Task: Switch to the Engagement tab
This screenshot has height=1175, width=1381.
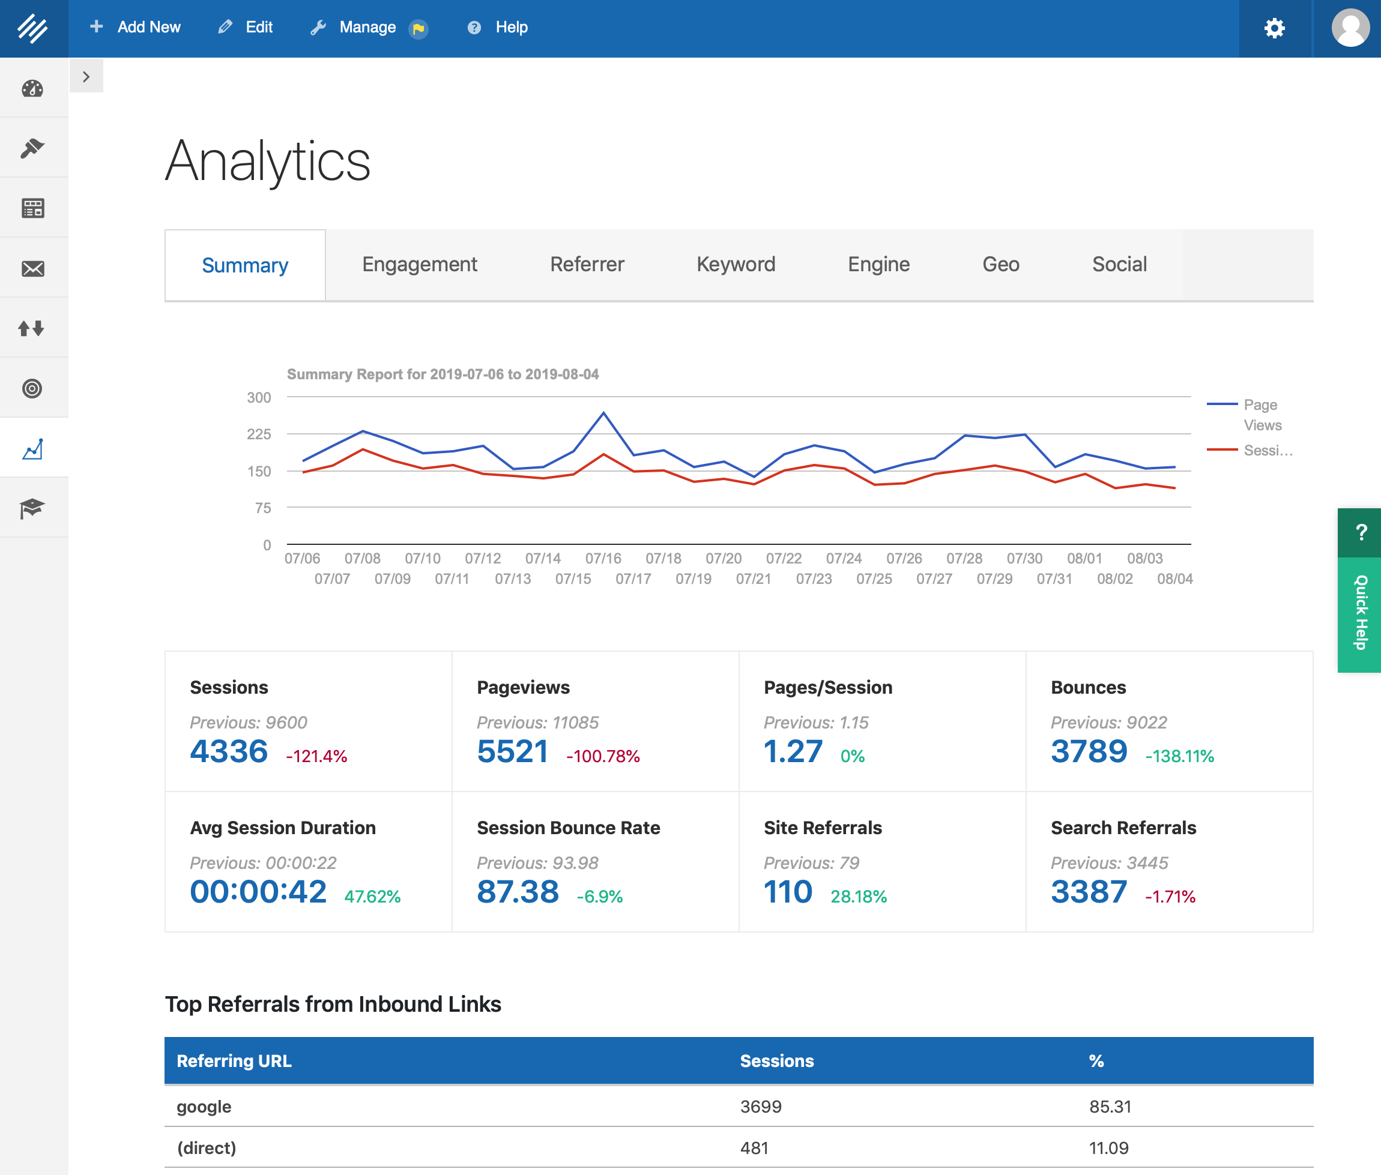Action: tap(419, 265)
